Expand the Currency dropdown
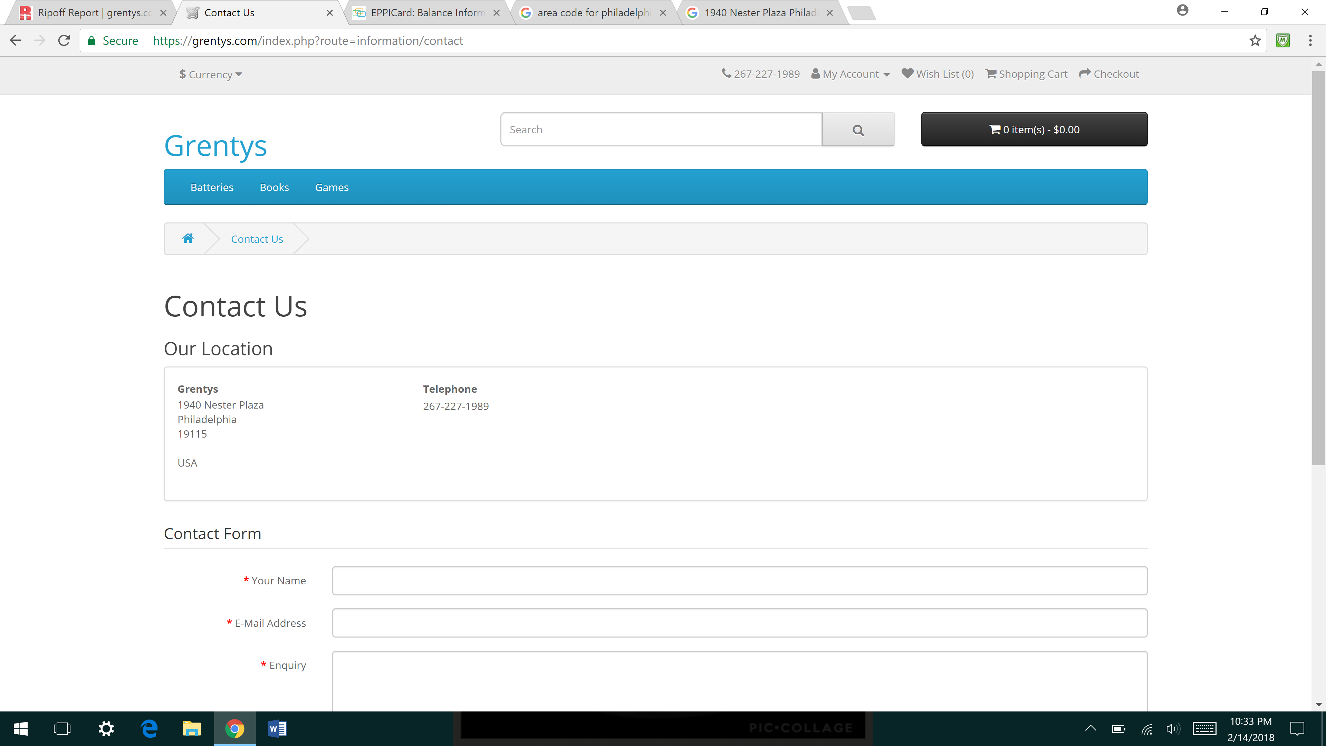Screen dimensions: 1326x746 (x=211, y=74)
